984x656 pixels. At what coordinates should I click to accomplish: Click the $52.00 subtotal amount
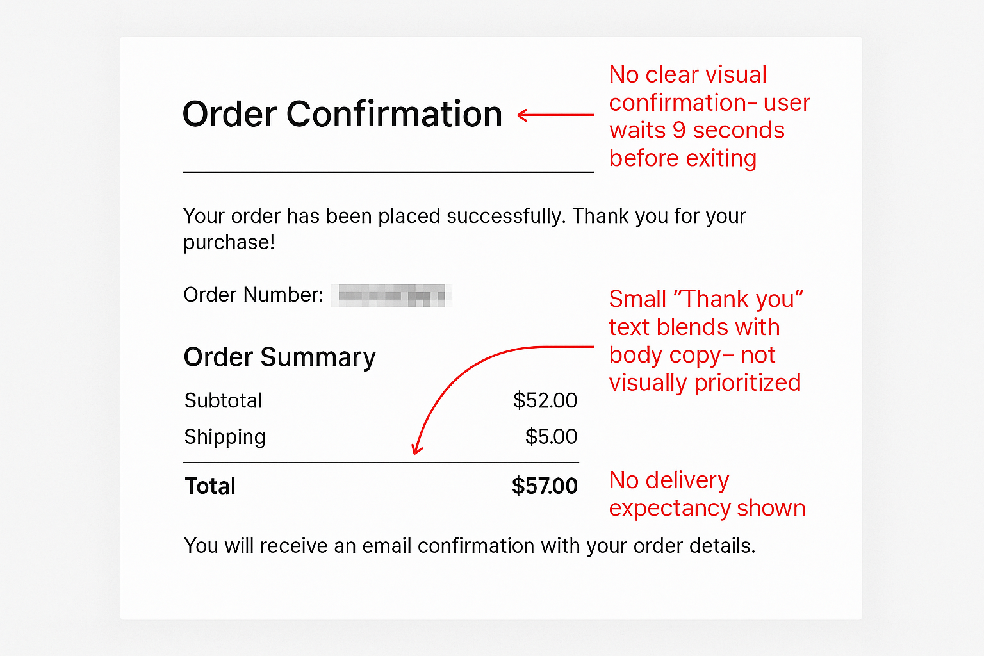[545, 400]
